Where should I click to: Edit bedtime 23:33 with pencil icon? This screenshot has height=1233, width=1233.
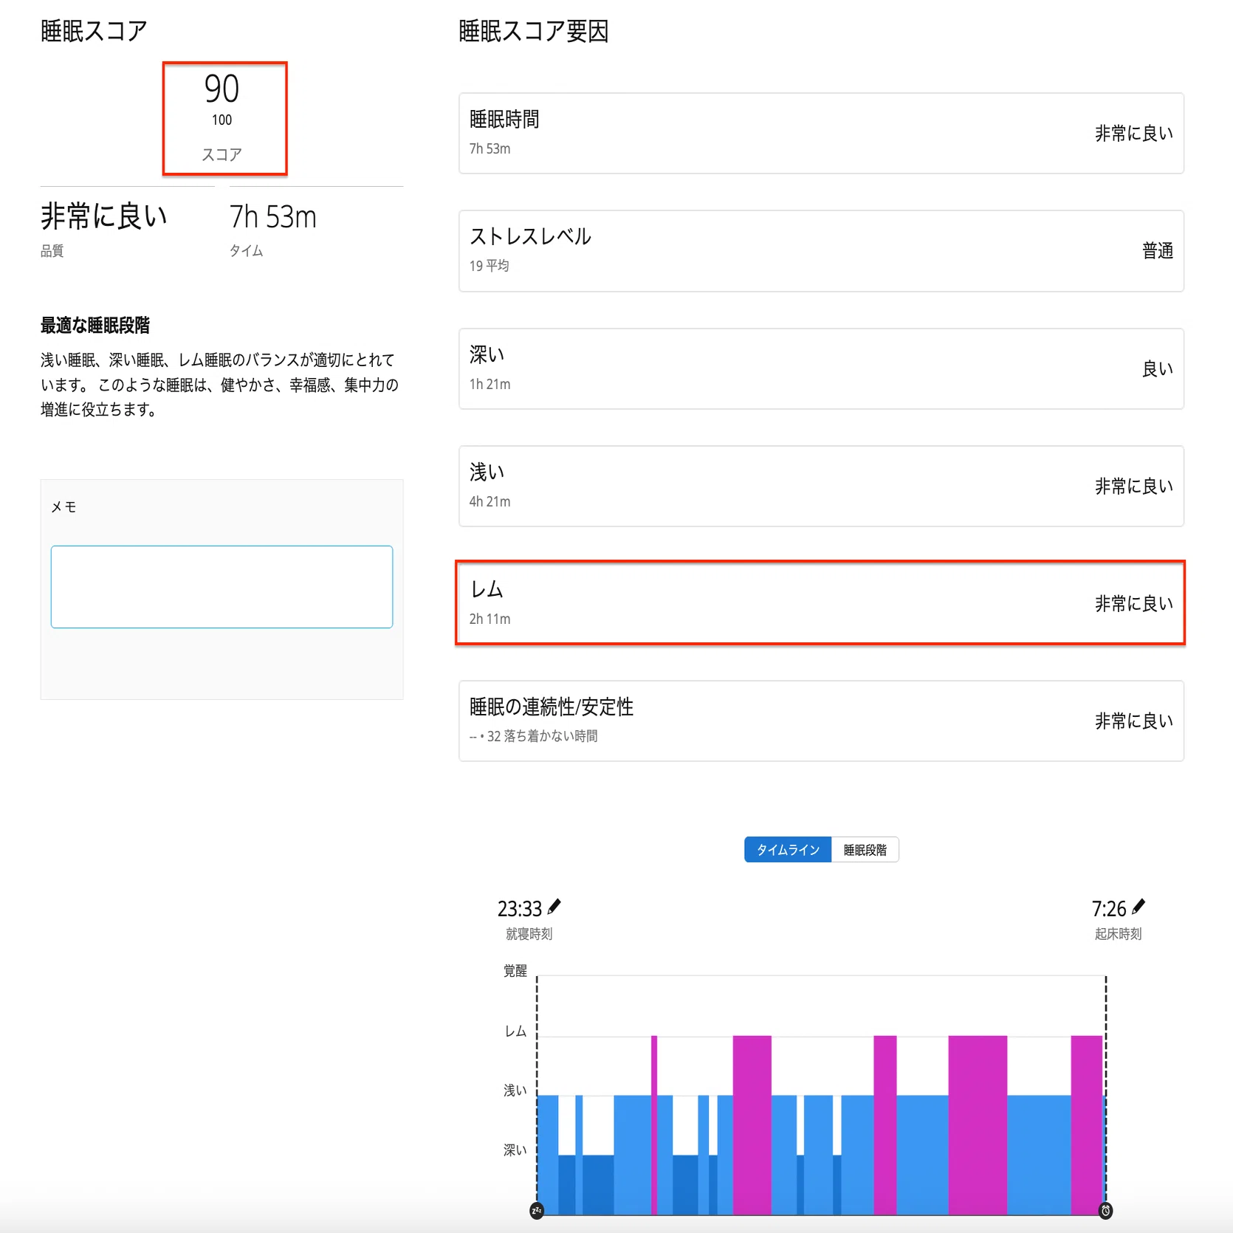point(554,907)
